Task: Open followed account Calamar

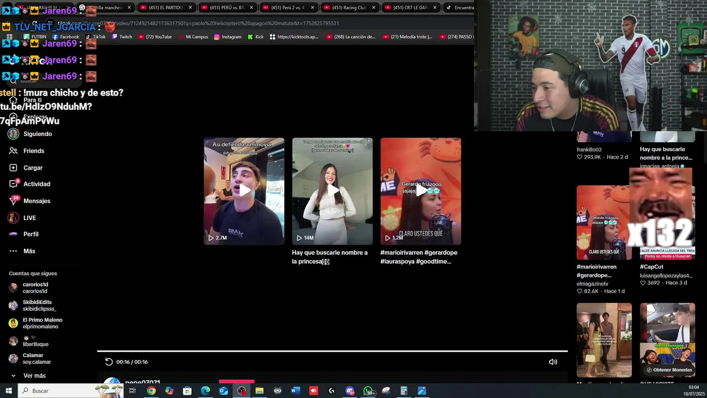Action: point(36,359)
